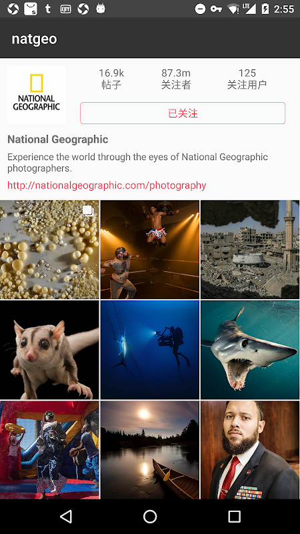
Task: Tap the multi-photo album icon on first post
Action: (x=88, y=211)
